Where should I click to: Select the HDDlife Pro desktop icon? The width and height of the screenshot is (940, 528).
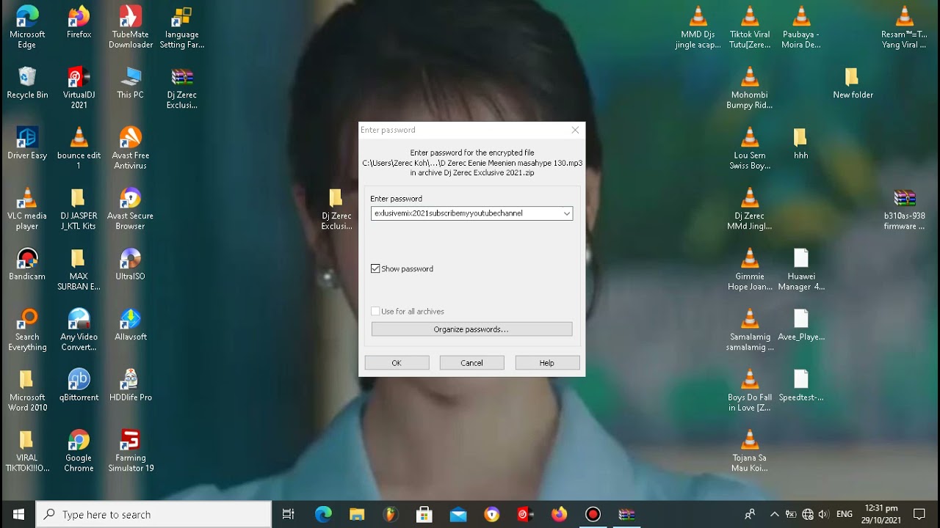coord(131,386)
